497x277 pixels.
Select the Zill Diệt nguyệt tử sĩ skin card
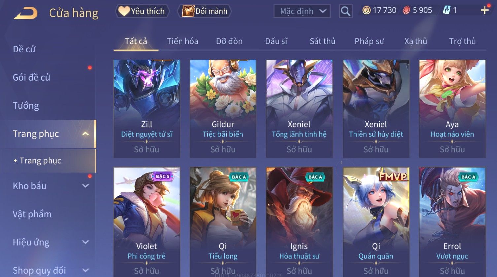(147, 109)
